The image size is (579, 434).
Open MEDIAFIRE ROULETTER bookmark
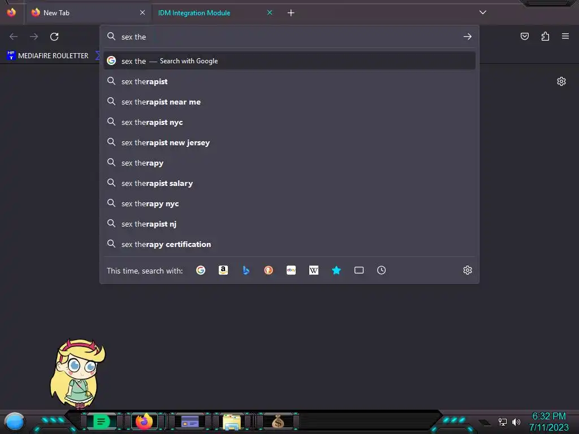click(x=47, y=56)
